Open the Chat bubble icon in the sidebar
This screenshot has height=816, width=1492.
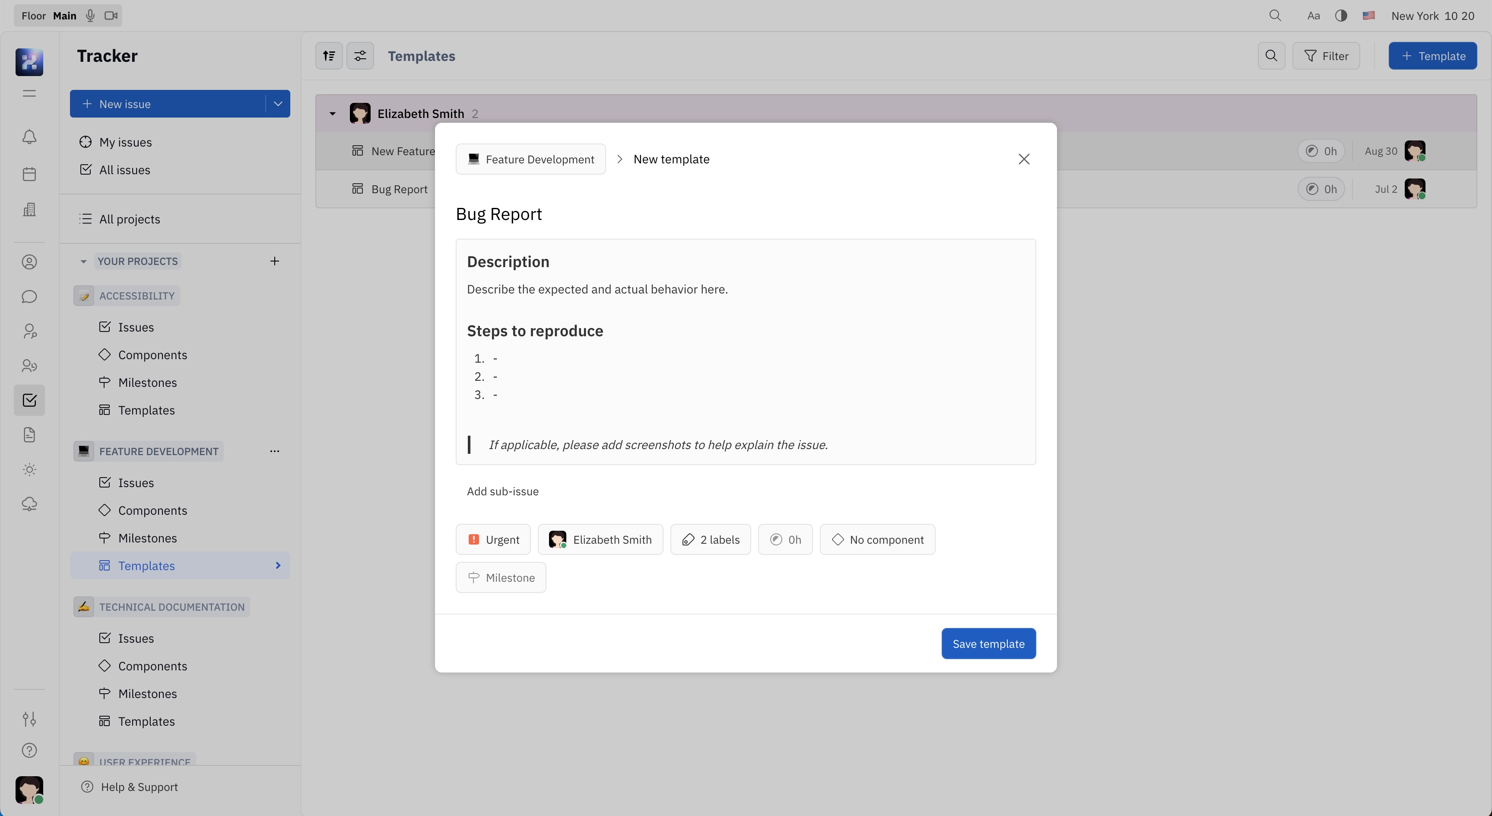pos(29,297)
